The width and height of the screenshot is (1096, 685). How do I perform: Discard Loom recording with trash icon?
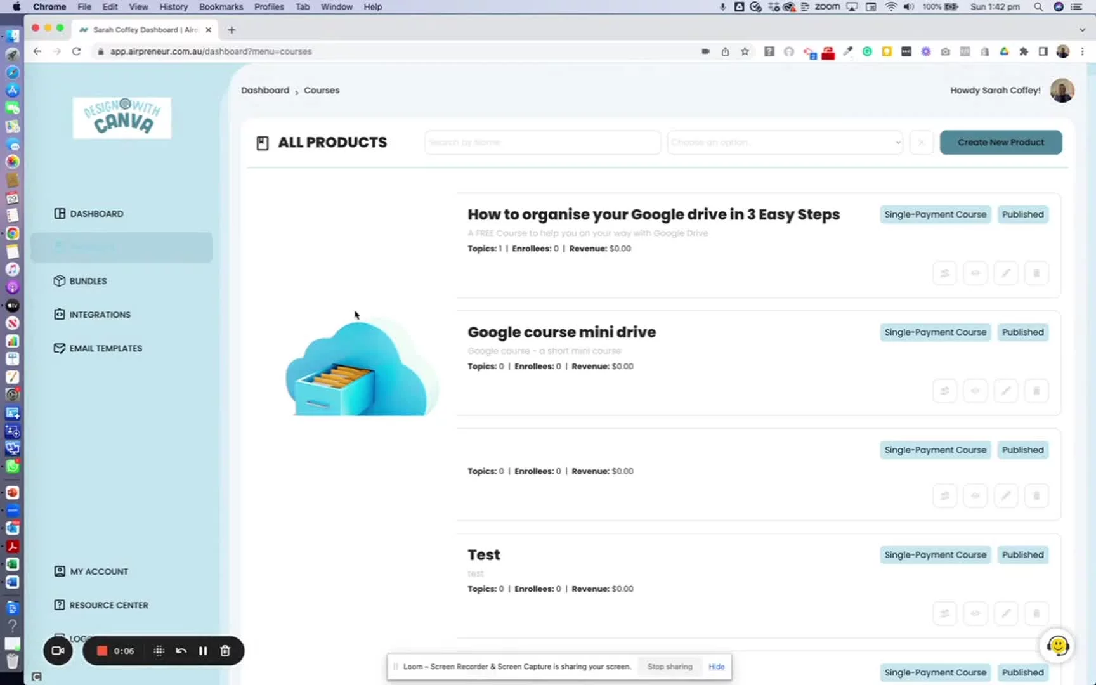tap(225, 651)
